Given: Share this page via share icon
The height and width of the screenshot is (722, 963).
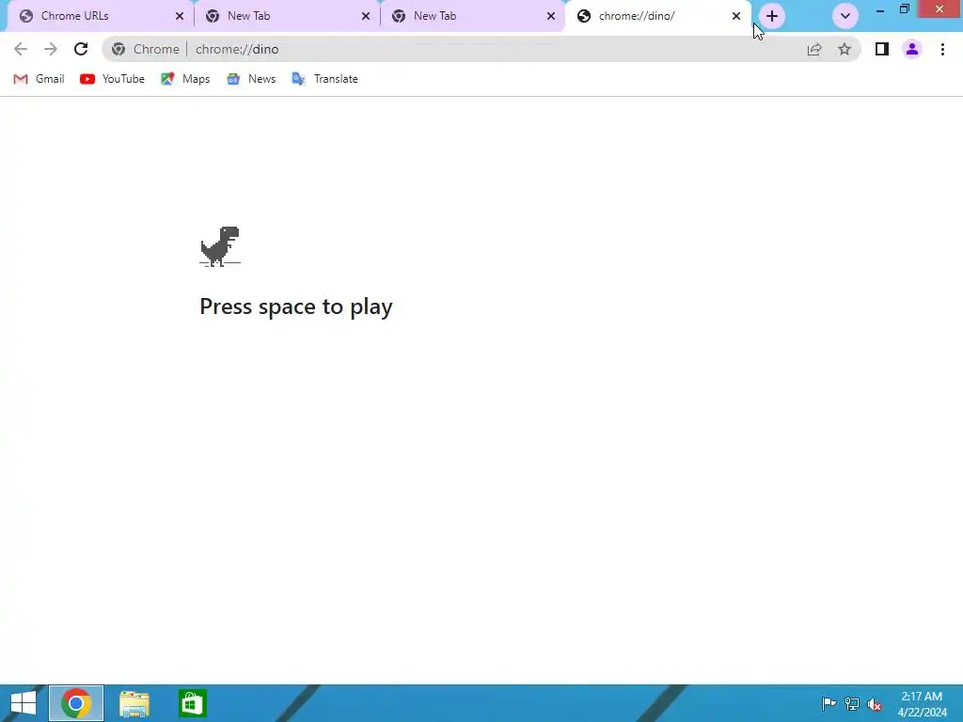Looking at the screenshot, I should [x=814, y=49].
